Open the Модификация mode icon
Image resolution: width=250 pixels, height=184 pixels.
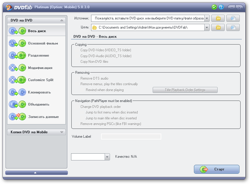point(17,68)
